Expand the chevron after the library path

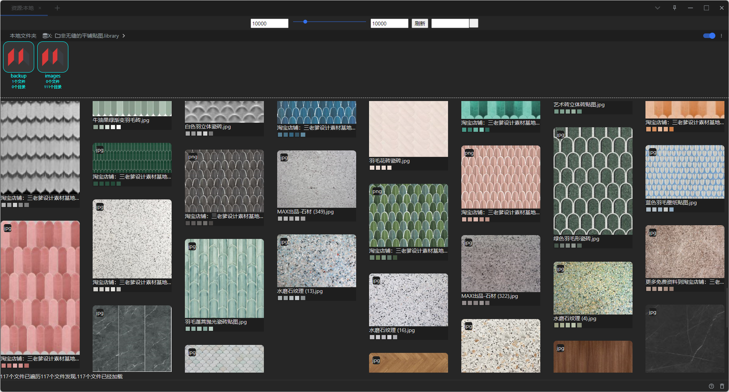(x=124, y=36)
